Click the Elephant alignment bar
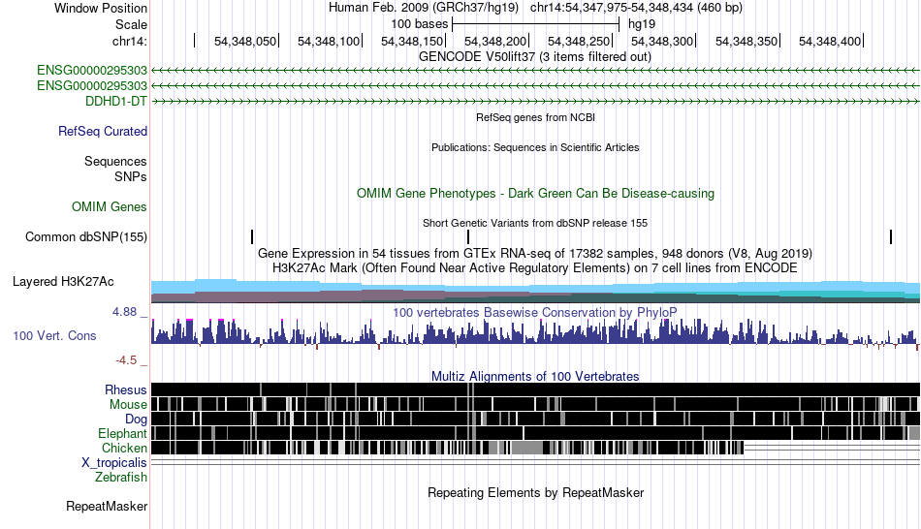The image size is (921, 529). pos(536,433)
